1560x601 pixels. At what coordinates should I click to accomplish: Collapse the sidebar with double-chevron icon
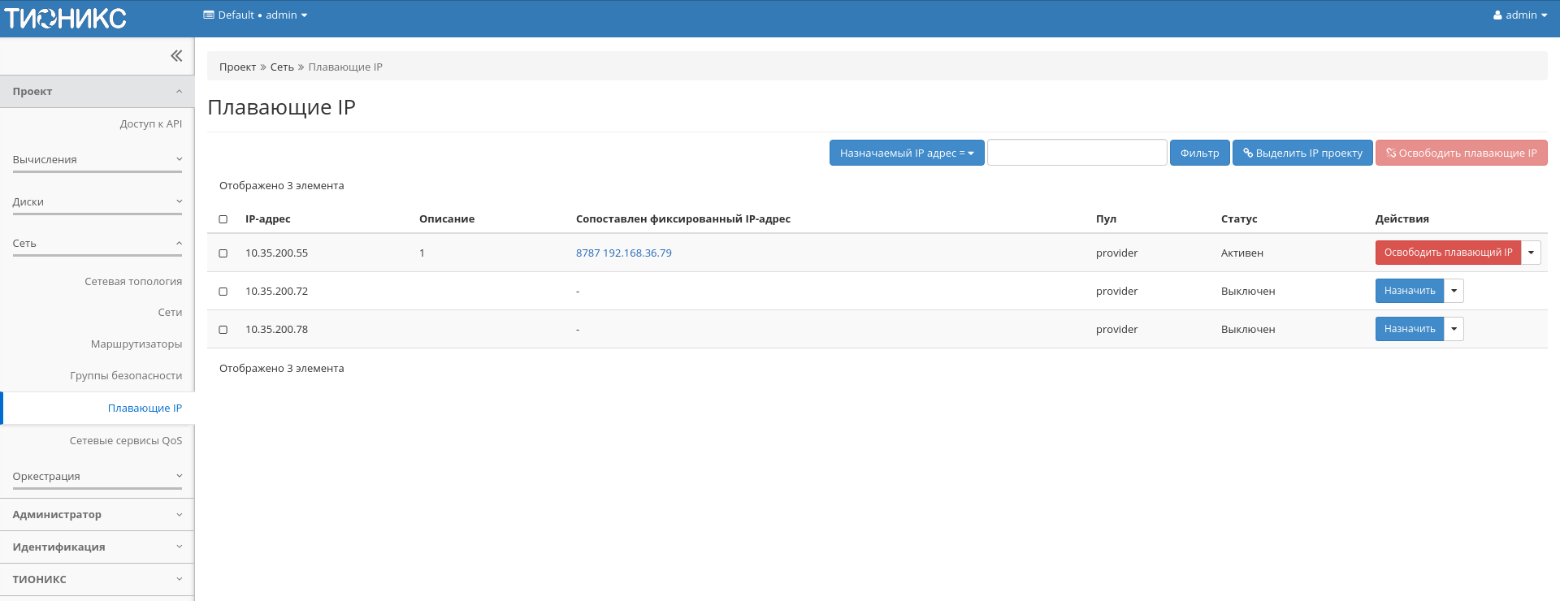click(176, 56)
